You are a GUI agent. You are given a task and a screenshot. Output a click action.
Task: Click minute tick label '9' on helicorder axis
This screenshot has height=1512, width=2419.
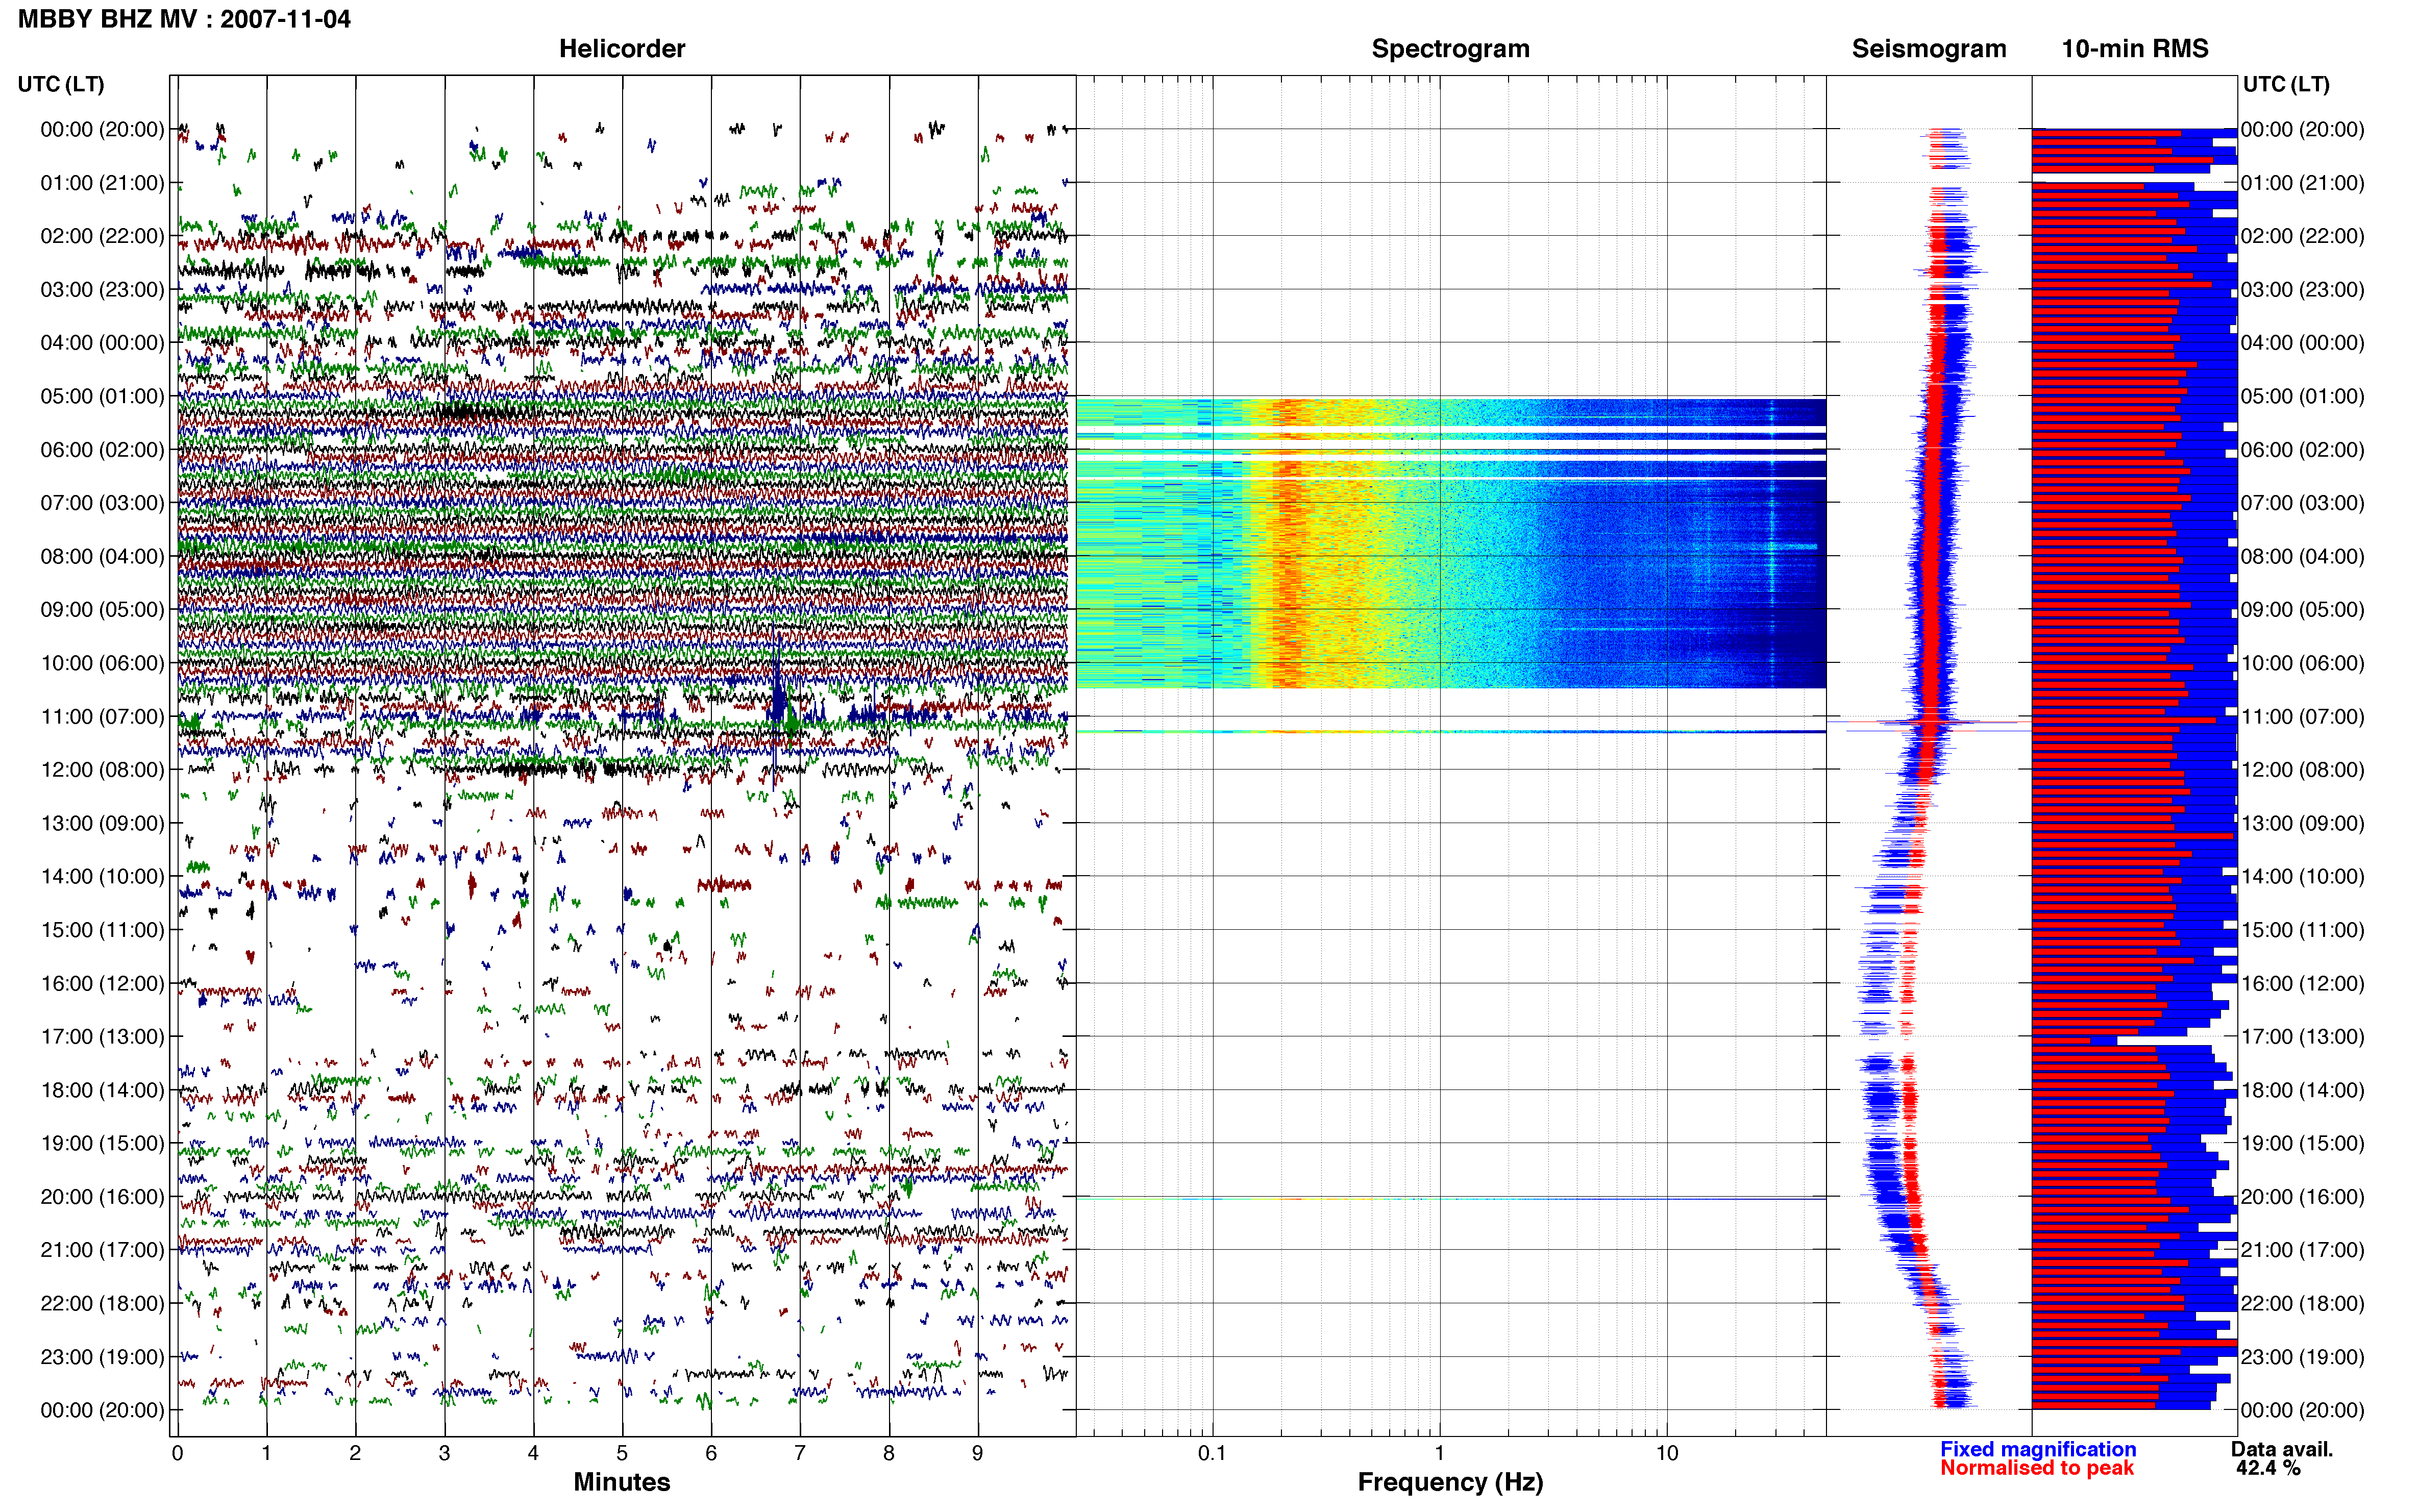pos(977,1453)
